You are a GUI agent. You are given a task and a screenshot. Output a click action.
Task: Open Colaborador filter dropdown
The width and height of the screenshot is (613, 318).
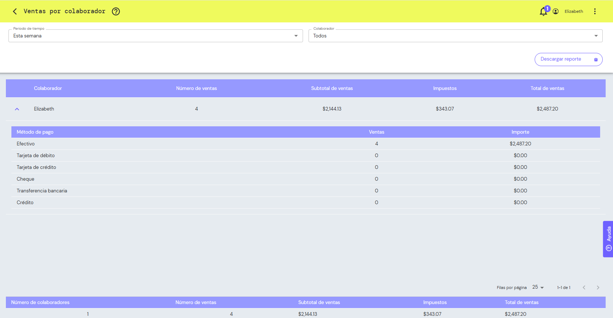pyautogui.click(x=455, y=36)
